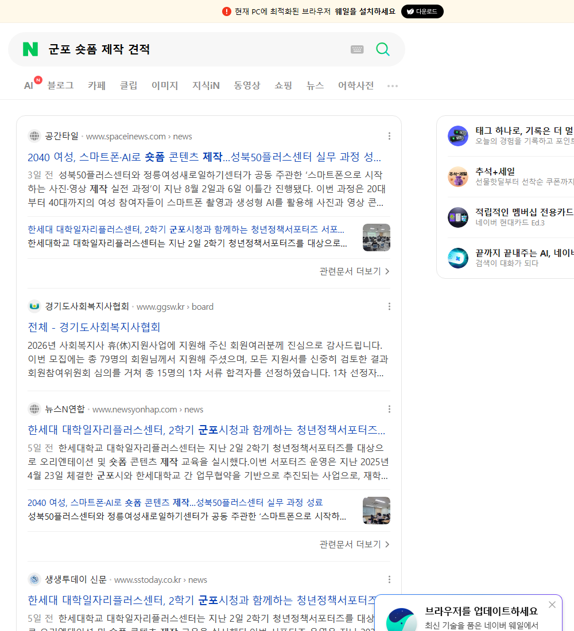Click the 추석+세일 promo icon
This screenshot has width=574, height=631.
click(x=458, y=177)
